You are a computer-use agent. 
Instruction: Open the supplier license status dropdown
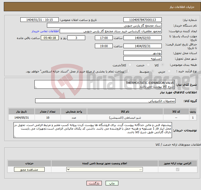[x=105, y=170]
